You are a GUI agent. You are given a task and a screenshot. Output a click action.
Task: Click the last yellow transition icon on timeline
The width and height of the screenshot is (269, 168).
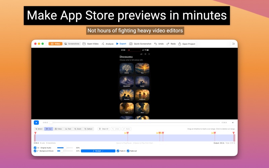point(213,133)
